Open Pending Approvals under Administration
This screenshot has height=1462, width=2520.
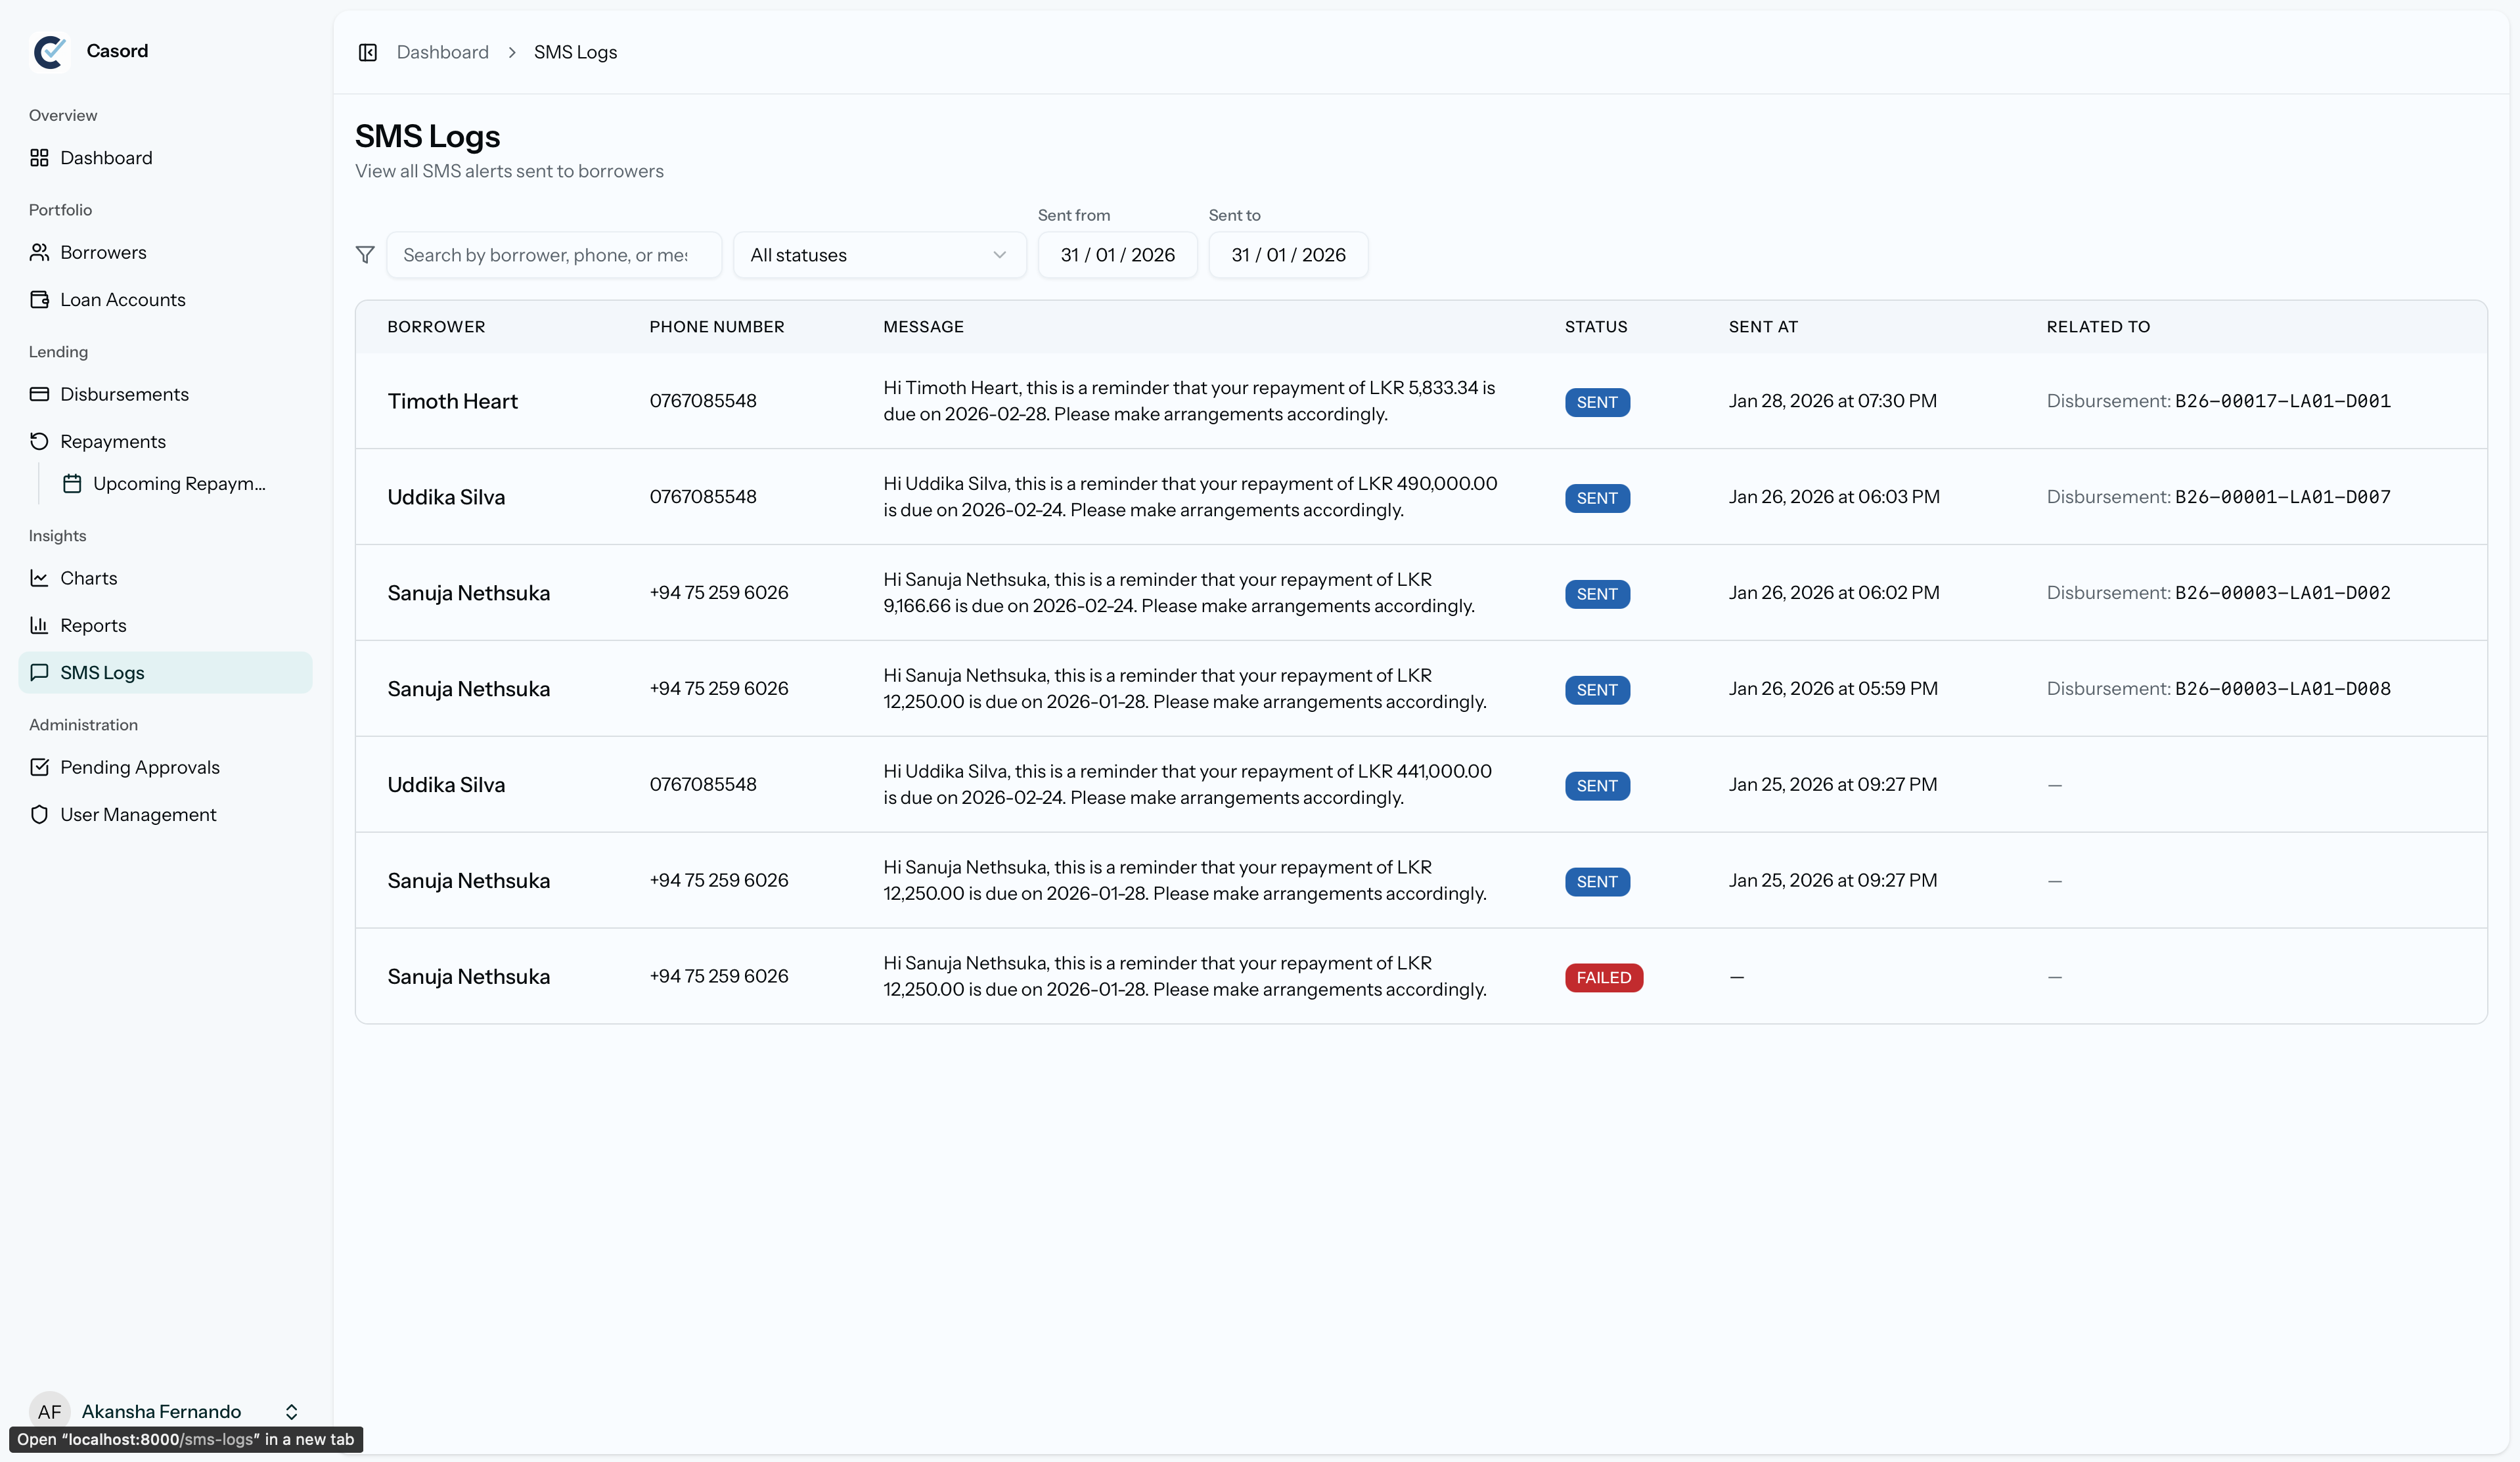40,766
